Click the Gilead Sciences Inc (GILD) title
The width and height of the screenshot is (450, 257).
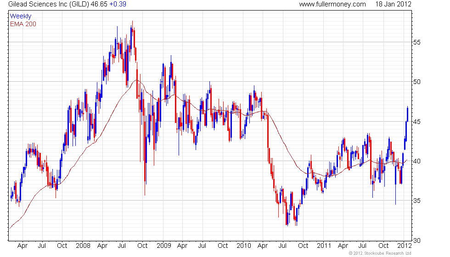coord(49,4)
